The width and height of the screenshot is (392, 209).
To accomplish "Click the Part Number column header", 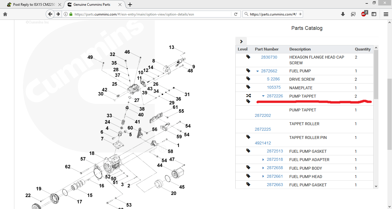I will pos(267,49).
